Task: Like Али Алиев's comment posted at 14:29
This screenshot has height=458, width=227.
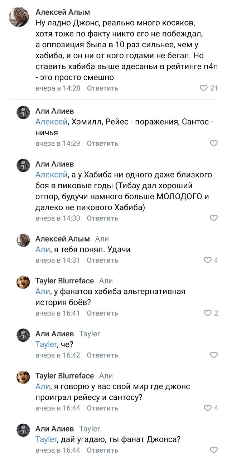Action: click(213, 143)
